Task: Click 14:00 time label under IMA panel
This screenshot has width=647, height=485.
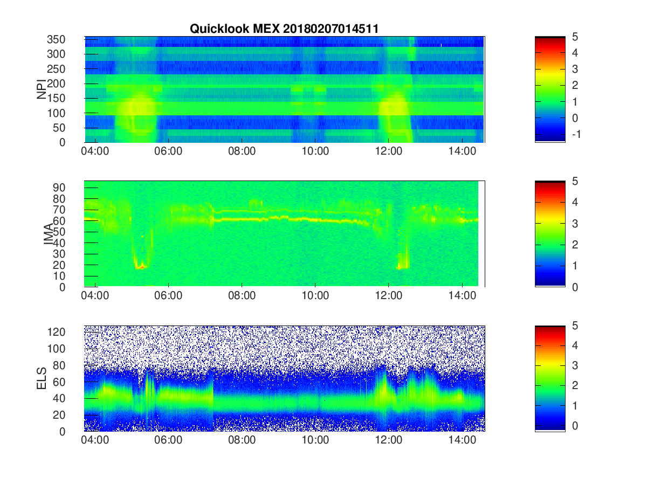Action: tap(462, 296)
